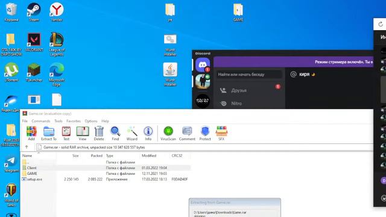Select the Yandex browser shortcut
This screenshot has height=217, width=386.
pyautogui.click(x=57, y=12)
